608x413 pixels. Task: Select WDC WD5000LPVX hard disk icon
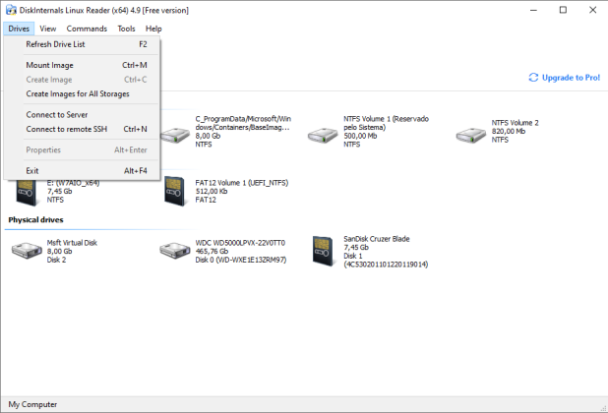[175, 251]
